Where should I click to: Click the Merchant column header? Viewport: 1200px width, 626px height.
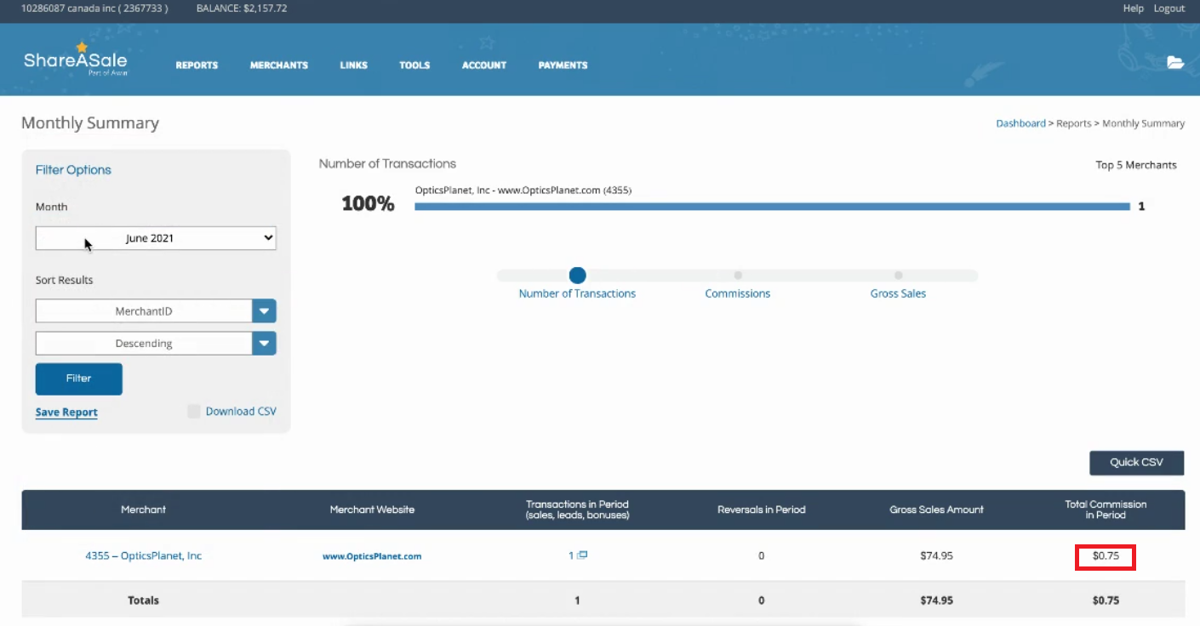click(143, 509)
